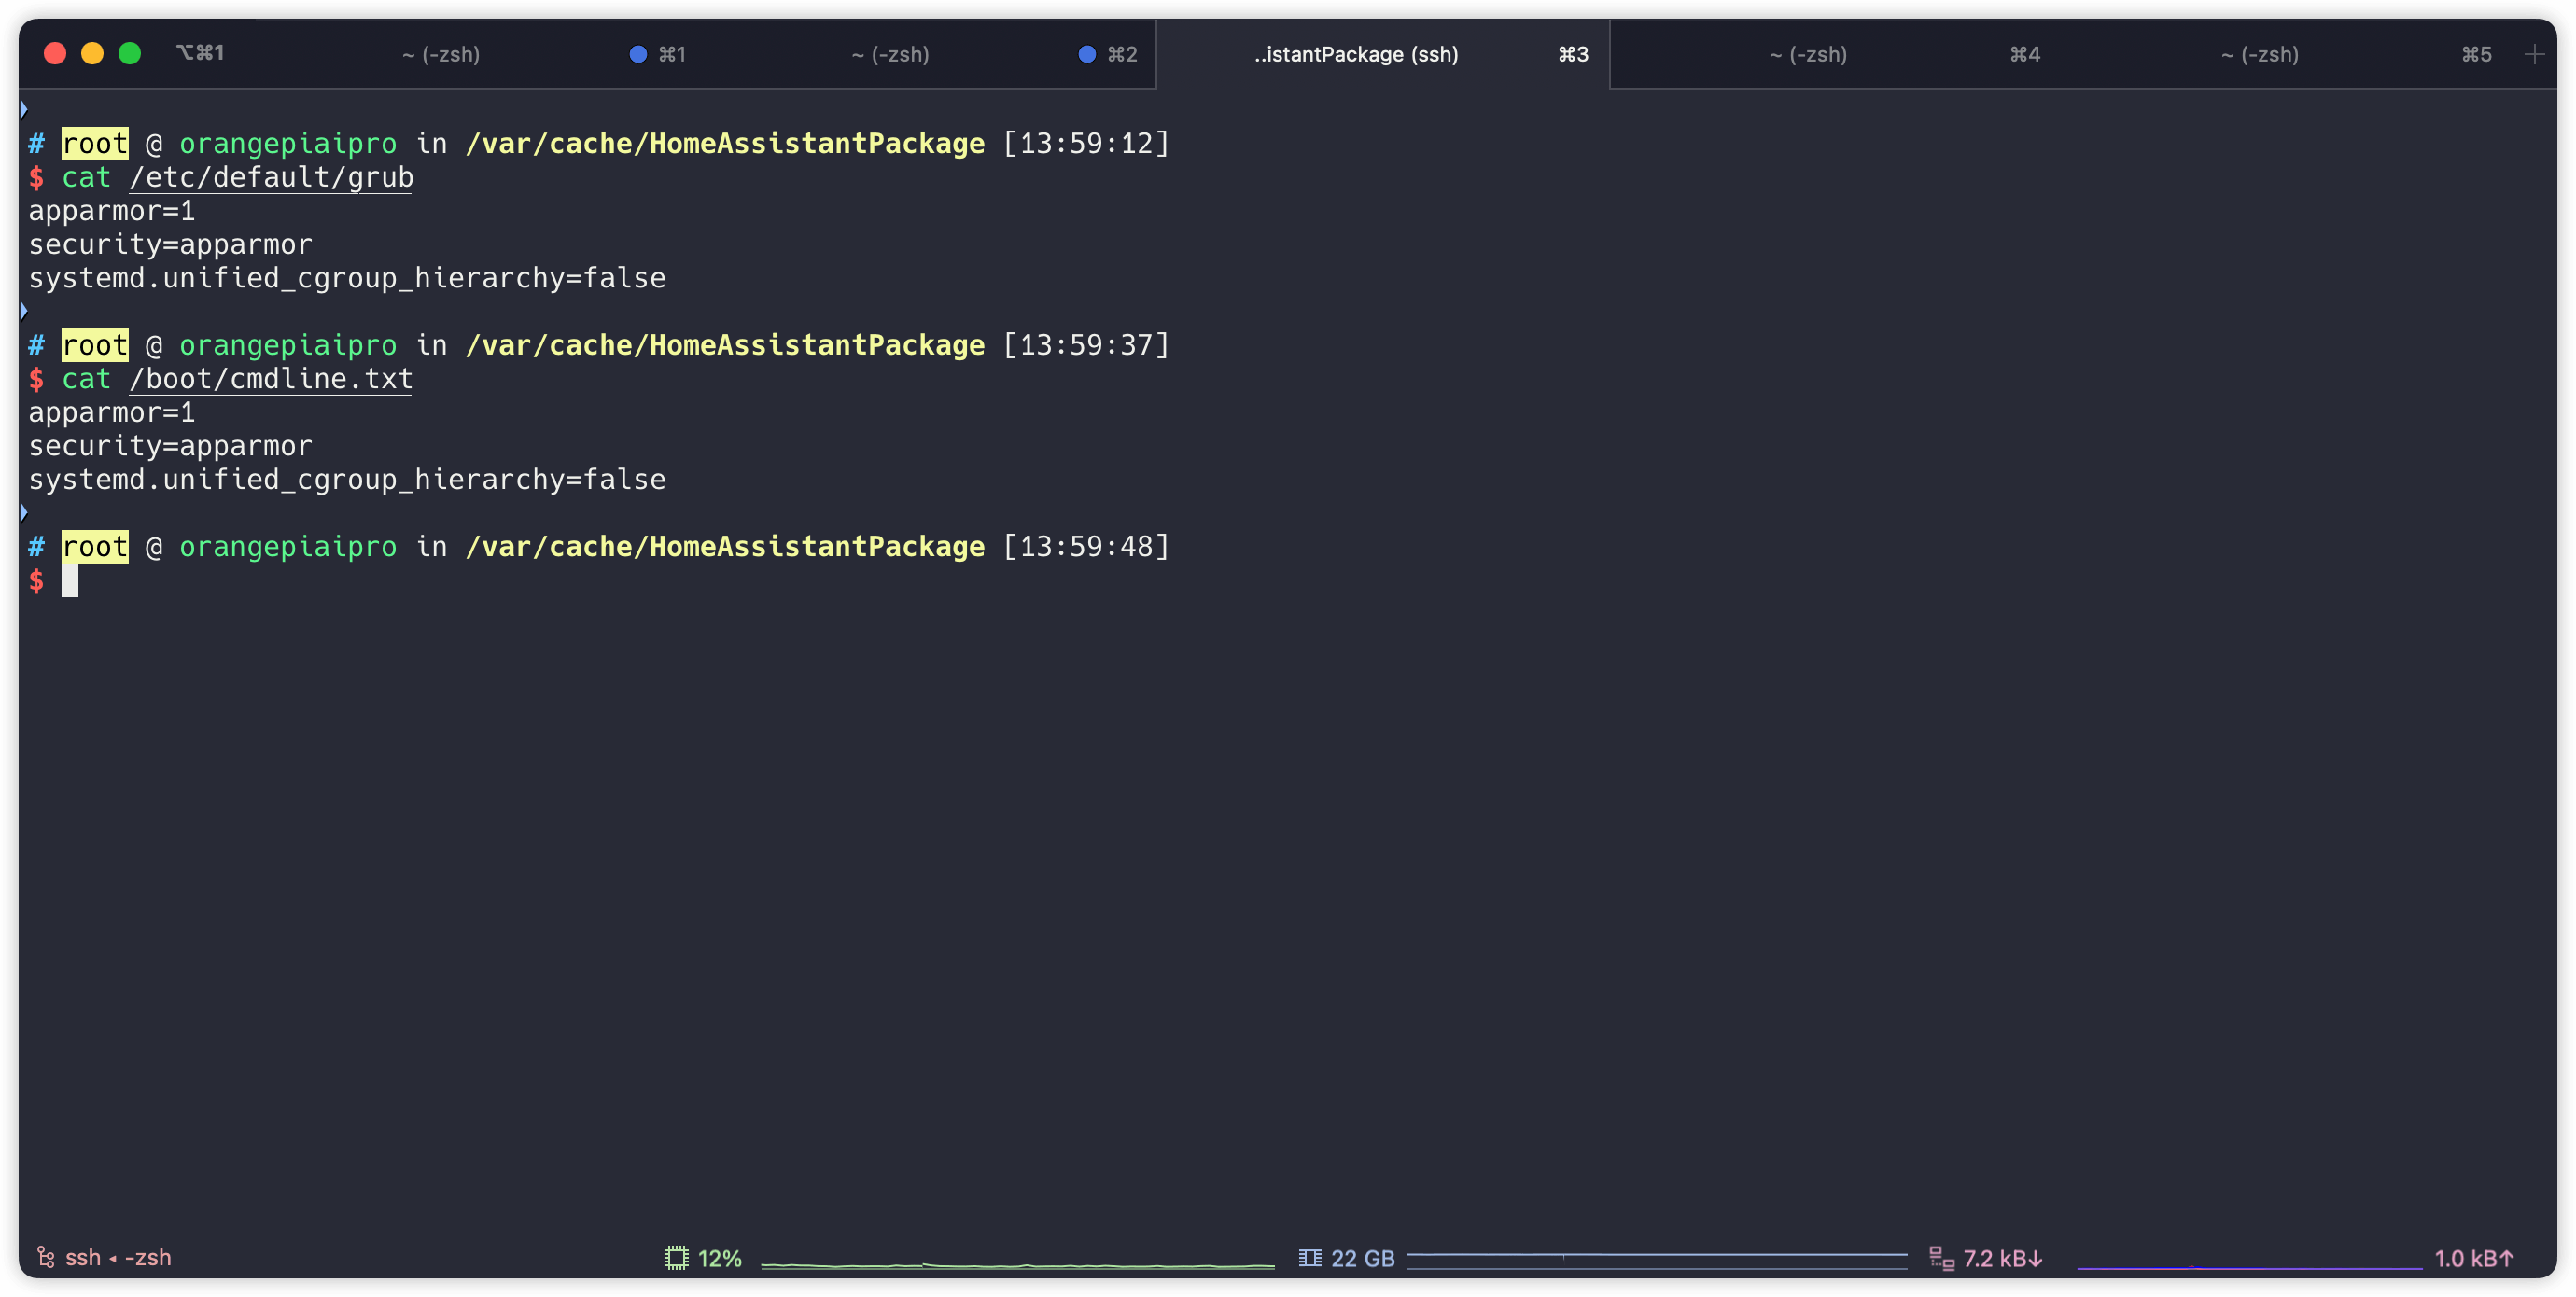Click the green fullscreen window button

[x=130, y=53]
